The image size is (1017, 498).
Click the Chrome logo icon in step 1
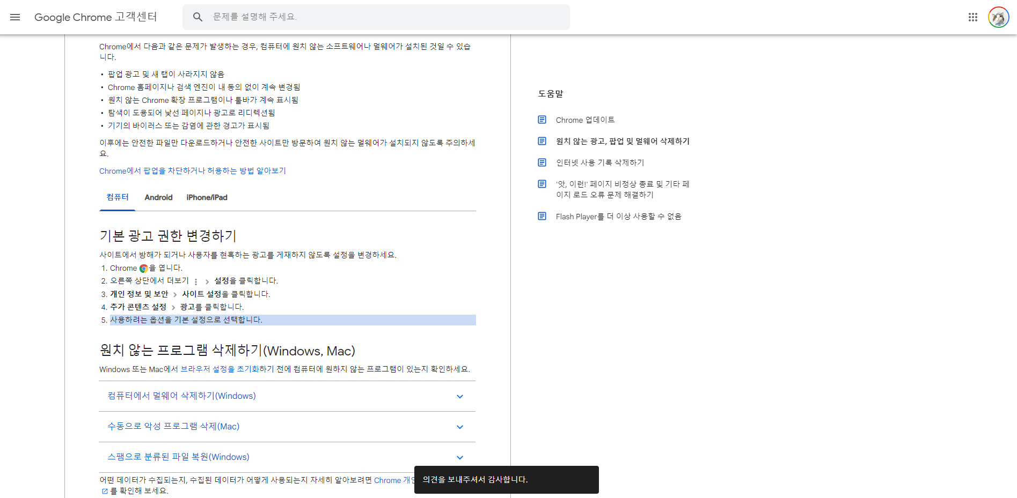pos(143,269)
